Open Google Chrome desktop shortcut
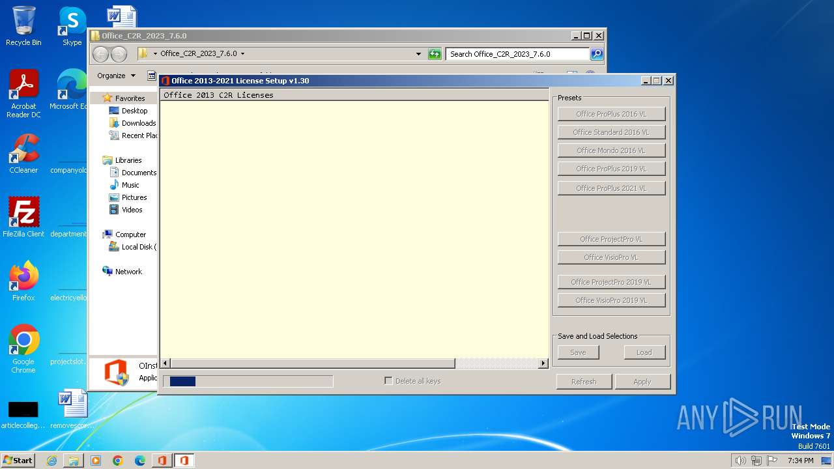This screenshot has height=469, width=834. 23,349
